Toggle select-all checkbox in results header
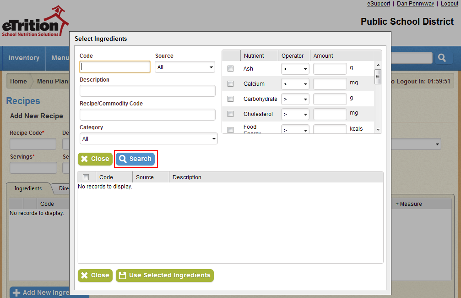 86,177
